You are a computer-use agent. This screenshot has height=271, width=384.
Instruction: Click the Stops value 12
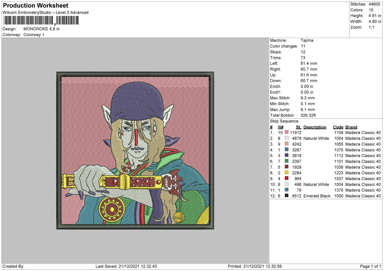tap(303, 52)
